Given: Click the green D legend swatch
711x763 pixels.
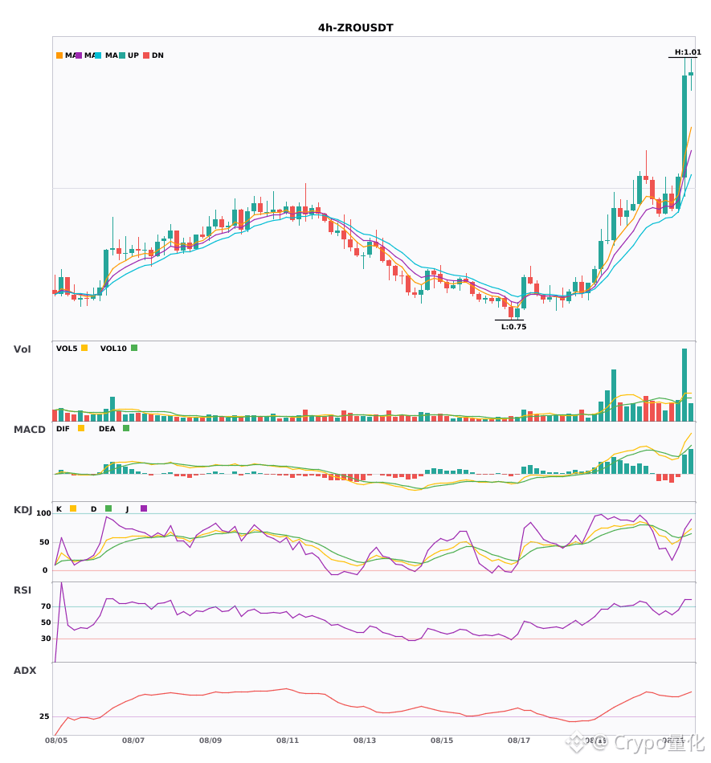Looking at the screenshot, I should 108,508.
